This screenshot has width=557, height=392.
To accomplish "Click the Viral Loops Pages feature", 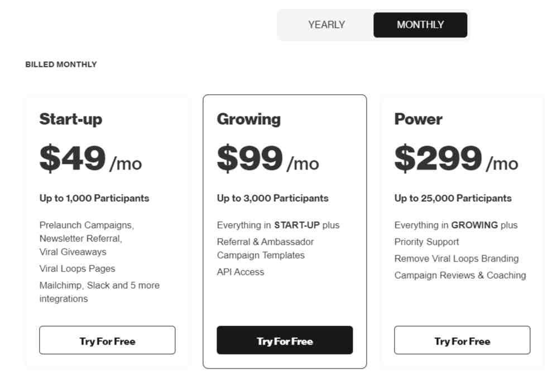I will click(x=77, y=269).
